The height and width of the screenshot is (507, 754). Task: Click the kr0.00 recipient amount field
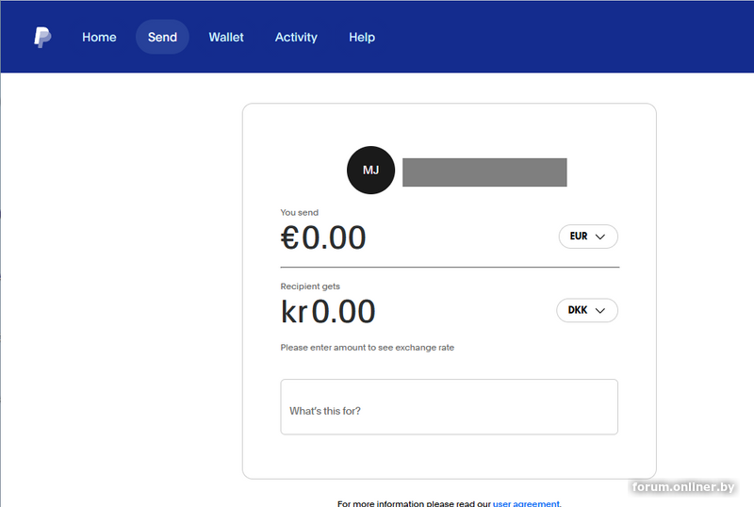(x=328, y=312)
